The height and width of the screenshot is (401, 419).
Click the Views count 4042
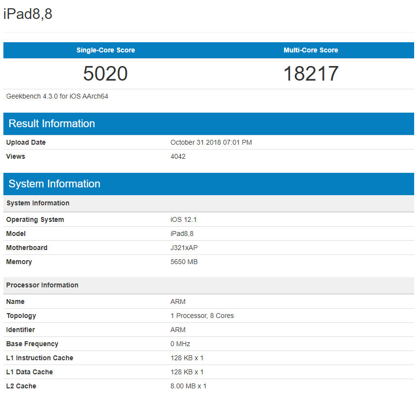coord(178,156)
